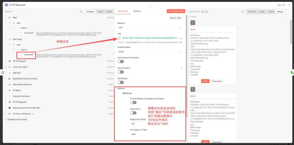294x145 pixels.
Task: Select input Schema view tab
Action: click(90, 12)
